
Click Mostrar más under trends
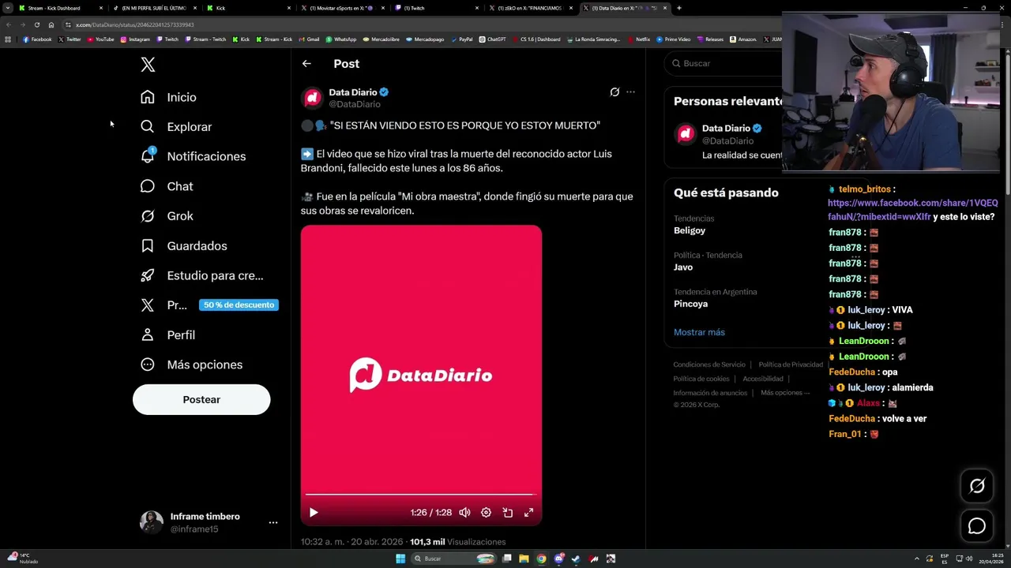click(699, 332)
